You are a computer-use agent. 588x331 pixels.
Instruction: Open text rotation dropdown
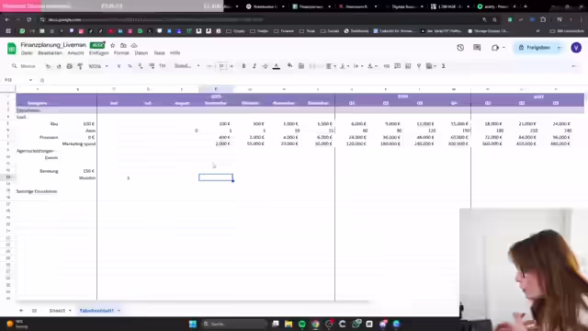coord(372,66)
